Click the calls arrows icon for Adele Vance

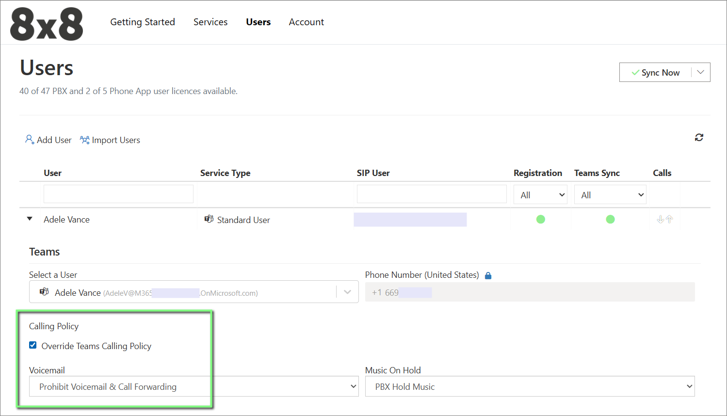point(664,220)
